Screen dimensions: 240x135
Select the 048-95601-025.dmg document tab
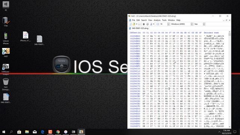coord(139,28)
